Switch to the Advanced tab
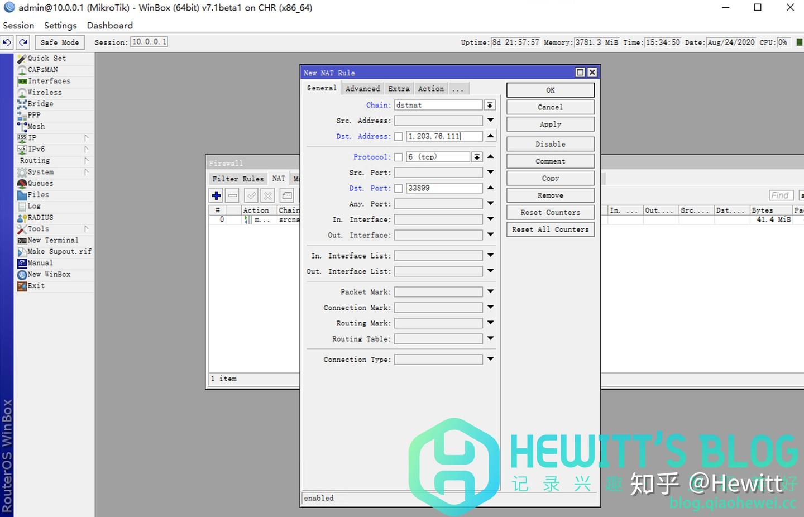The image size is (804, 517). pyautogui.click(x=362, y=89)
